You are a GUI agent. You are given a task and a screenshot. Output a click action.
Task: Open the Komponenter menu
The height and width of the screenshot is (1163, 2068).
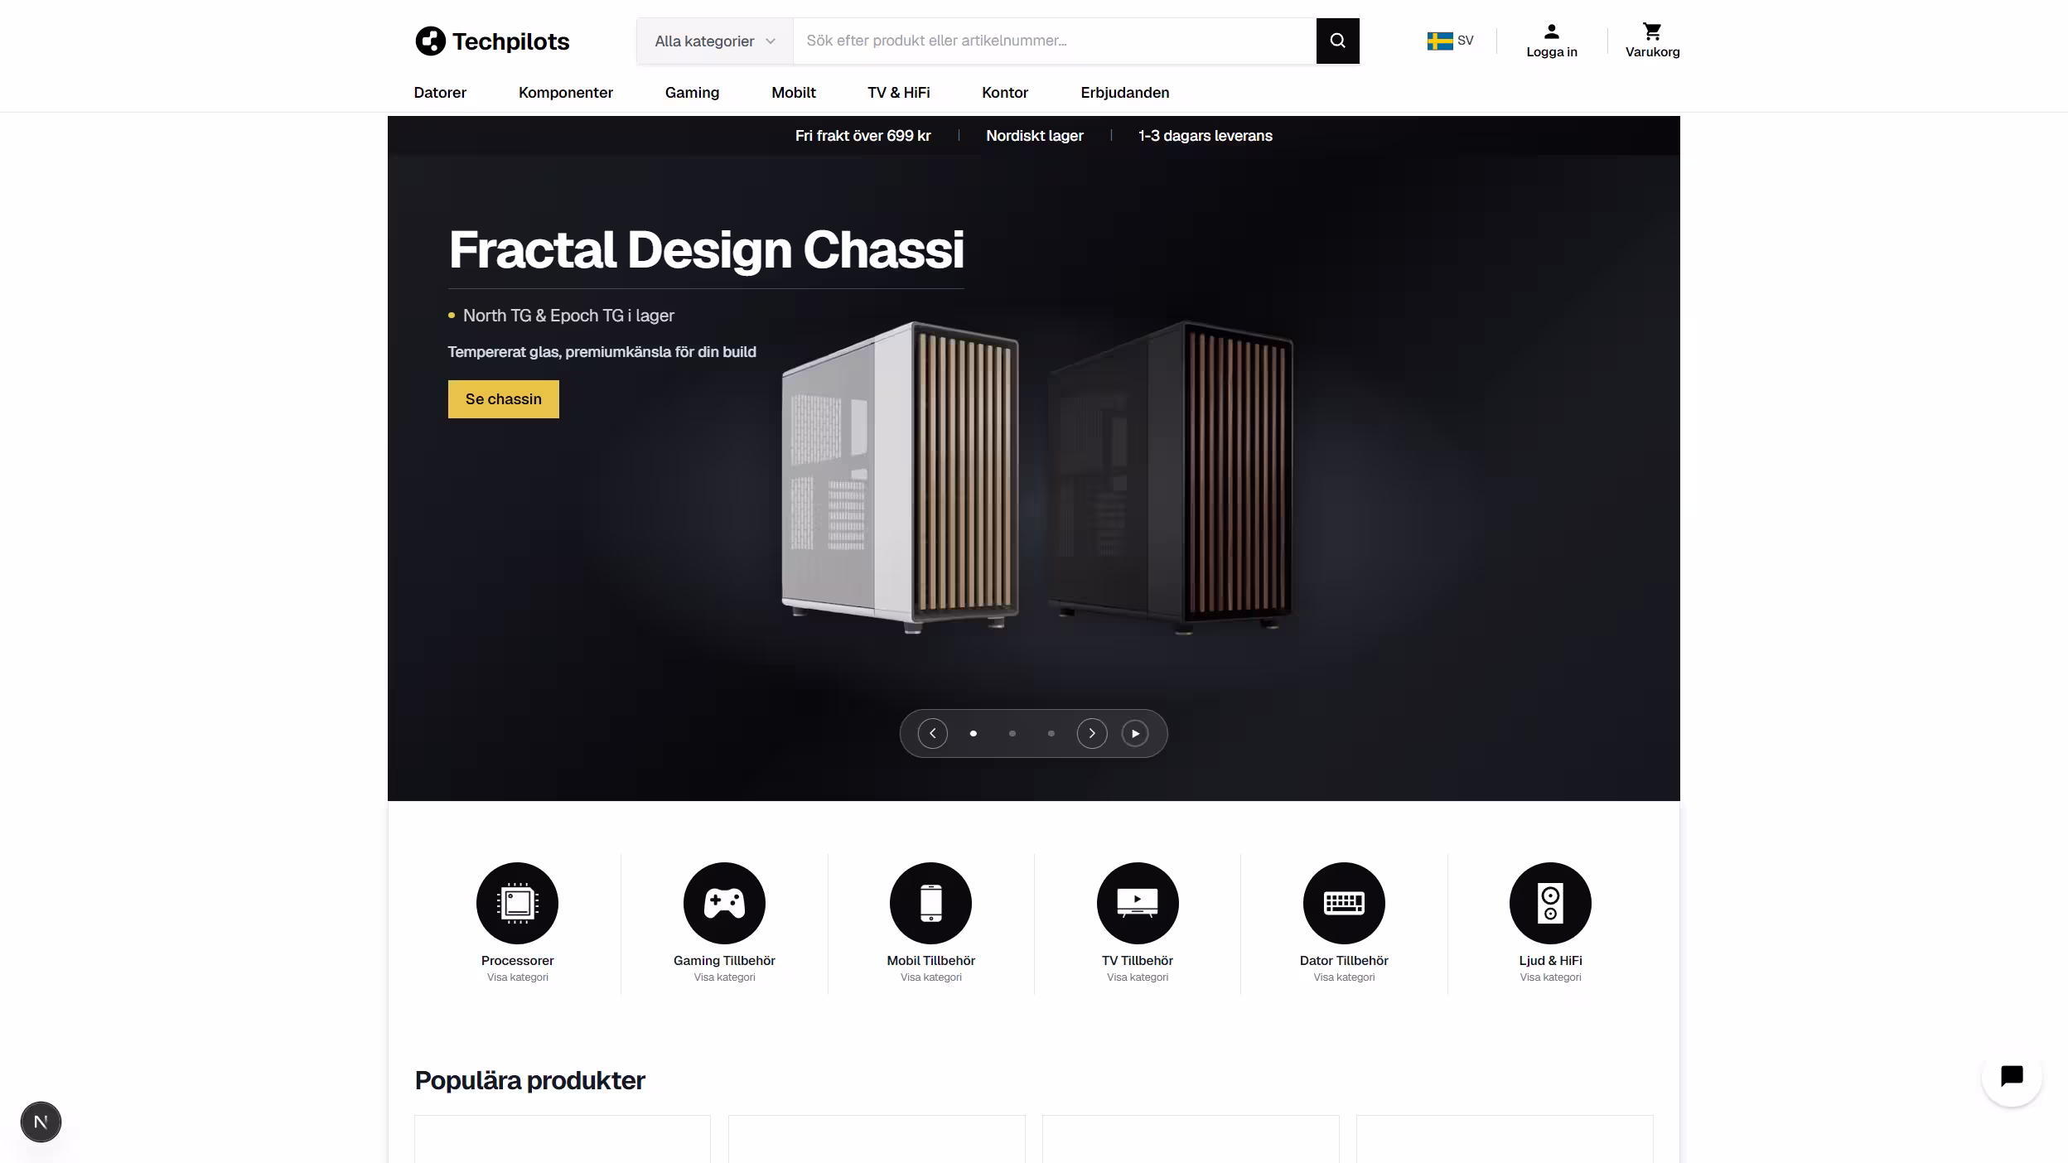[566, 93]
